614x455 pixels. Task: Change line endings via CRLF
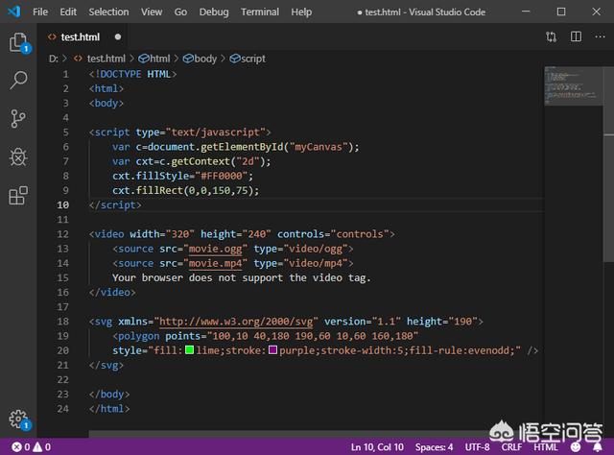(511, 446)
